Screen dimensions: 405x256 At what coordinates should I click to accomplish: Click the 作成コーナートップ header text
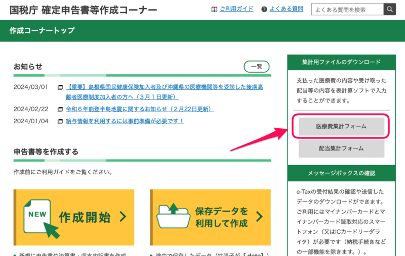pyautogui.click(x=42, y=31)
